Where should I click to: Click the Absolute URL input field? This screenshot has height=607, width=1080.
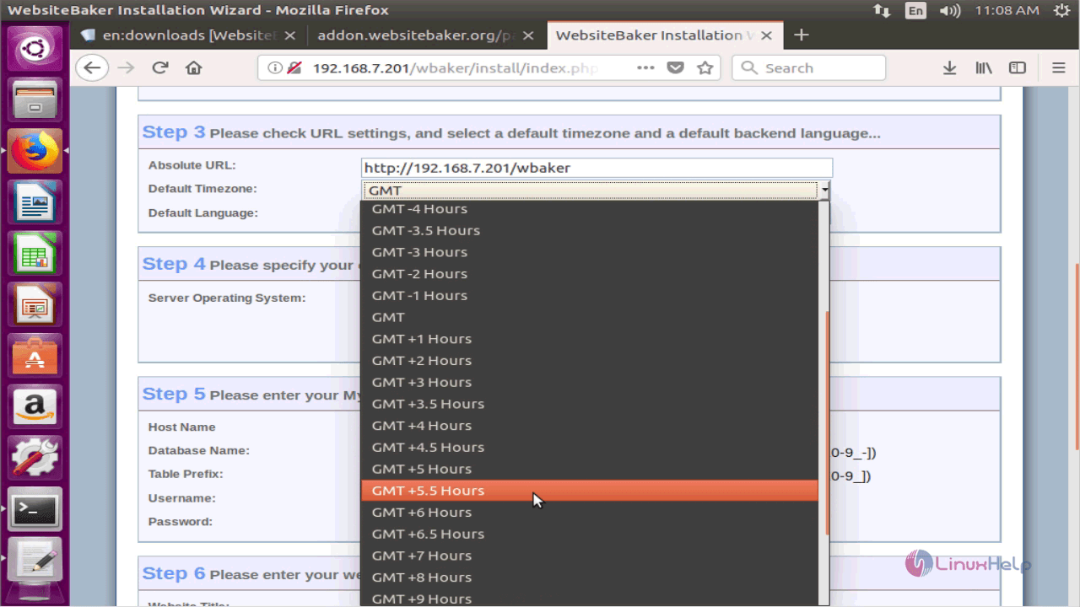point(597,168)
